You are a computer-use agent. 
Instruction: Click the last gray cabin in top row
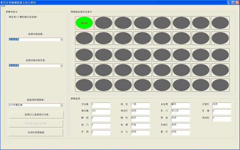click(x=220, y=23)
